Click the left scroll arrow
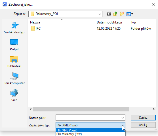Screen dimensions: 158x136 tap(31, 109)
